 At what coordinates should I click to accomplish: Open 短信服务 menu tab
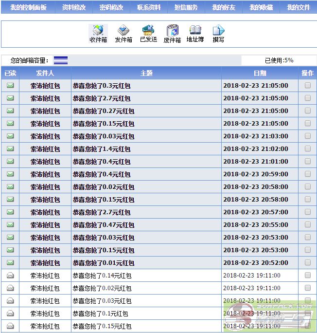186,8
